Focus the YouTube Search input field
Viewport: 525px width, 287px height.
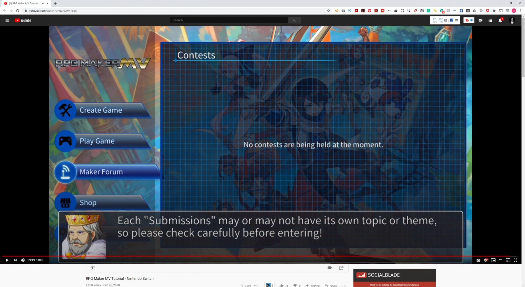229,20
